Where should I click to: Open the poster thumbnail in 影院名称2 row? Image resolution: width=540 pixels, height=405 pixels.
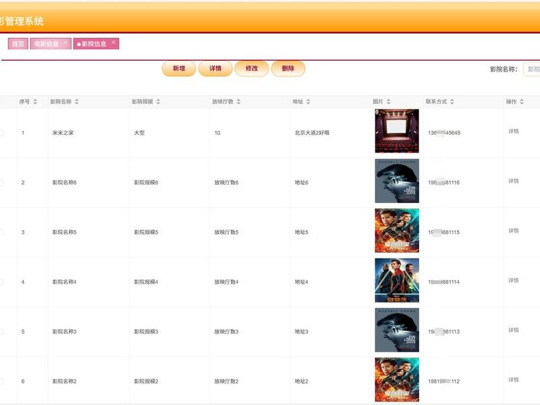(x=397, y=379)
